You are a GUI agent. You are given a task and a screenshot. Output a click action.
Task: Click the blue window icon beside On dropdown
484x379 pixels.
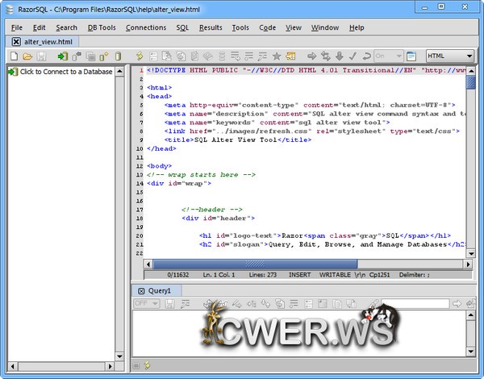pyautogui.click(x=411, y=56)
